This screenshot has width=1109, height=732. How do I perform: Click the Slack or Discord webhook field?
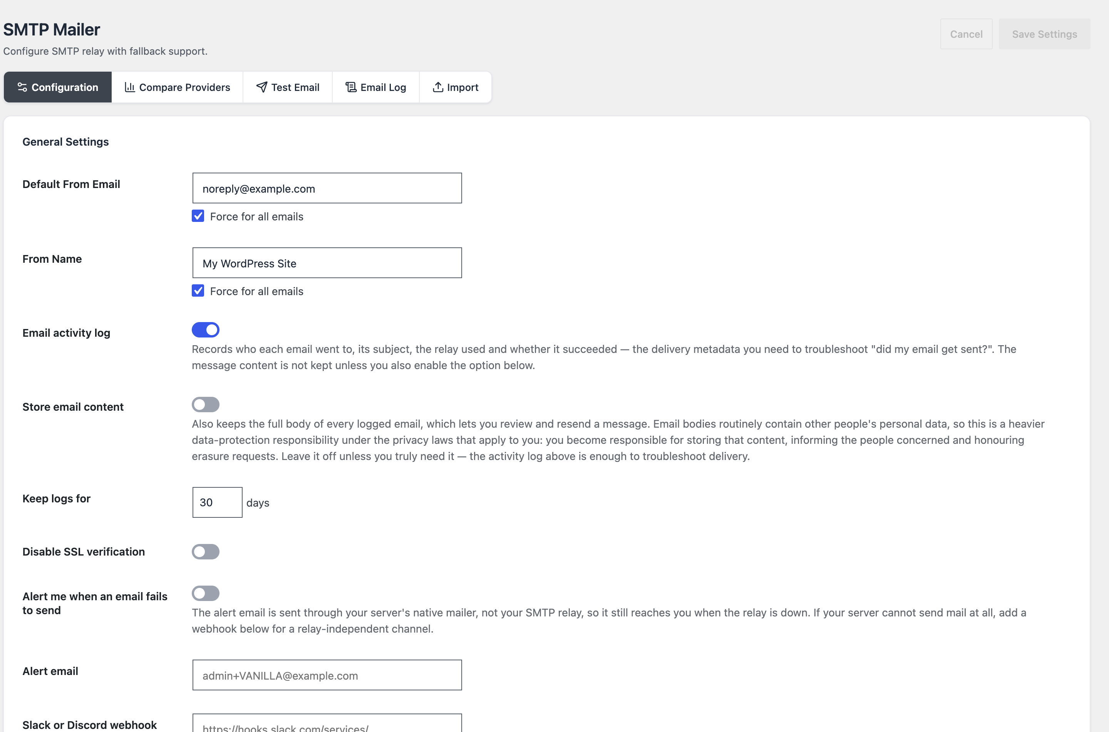(327, 723)
